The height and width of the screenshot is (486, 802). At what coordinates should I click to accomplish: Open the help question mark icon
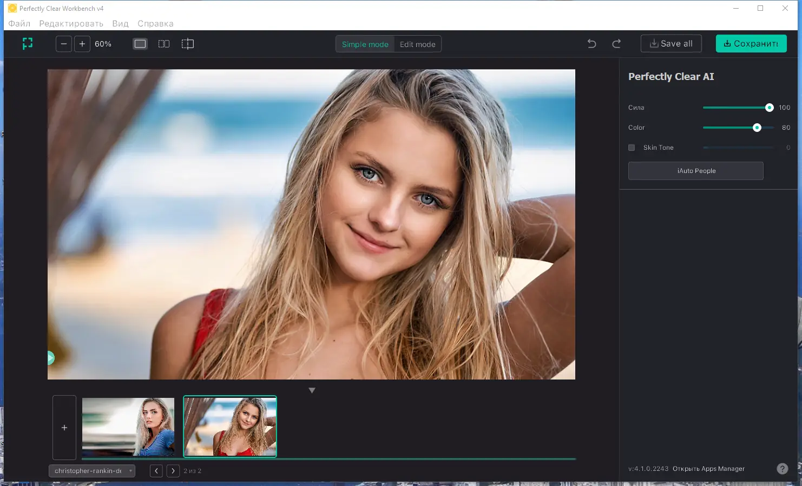tap(782, 469)
